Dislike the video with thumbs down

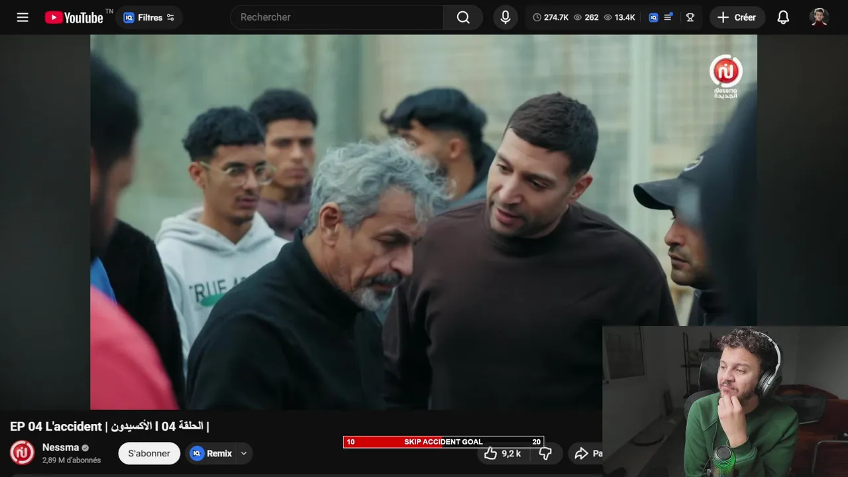[x=545, y=453]
